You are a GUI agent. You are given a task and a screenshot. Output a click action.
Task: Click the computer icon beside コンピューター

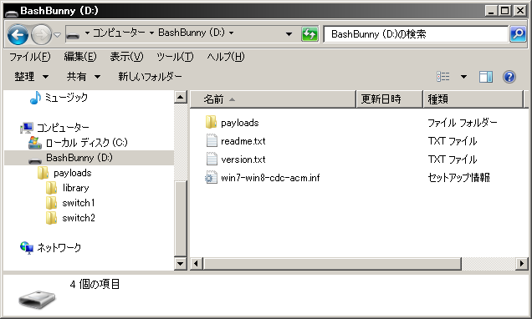pos(27,128)
